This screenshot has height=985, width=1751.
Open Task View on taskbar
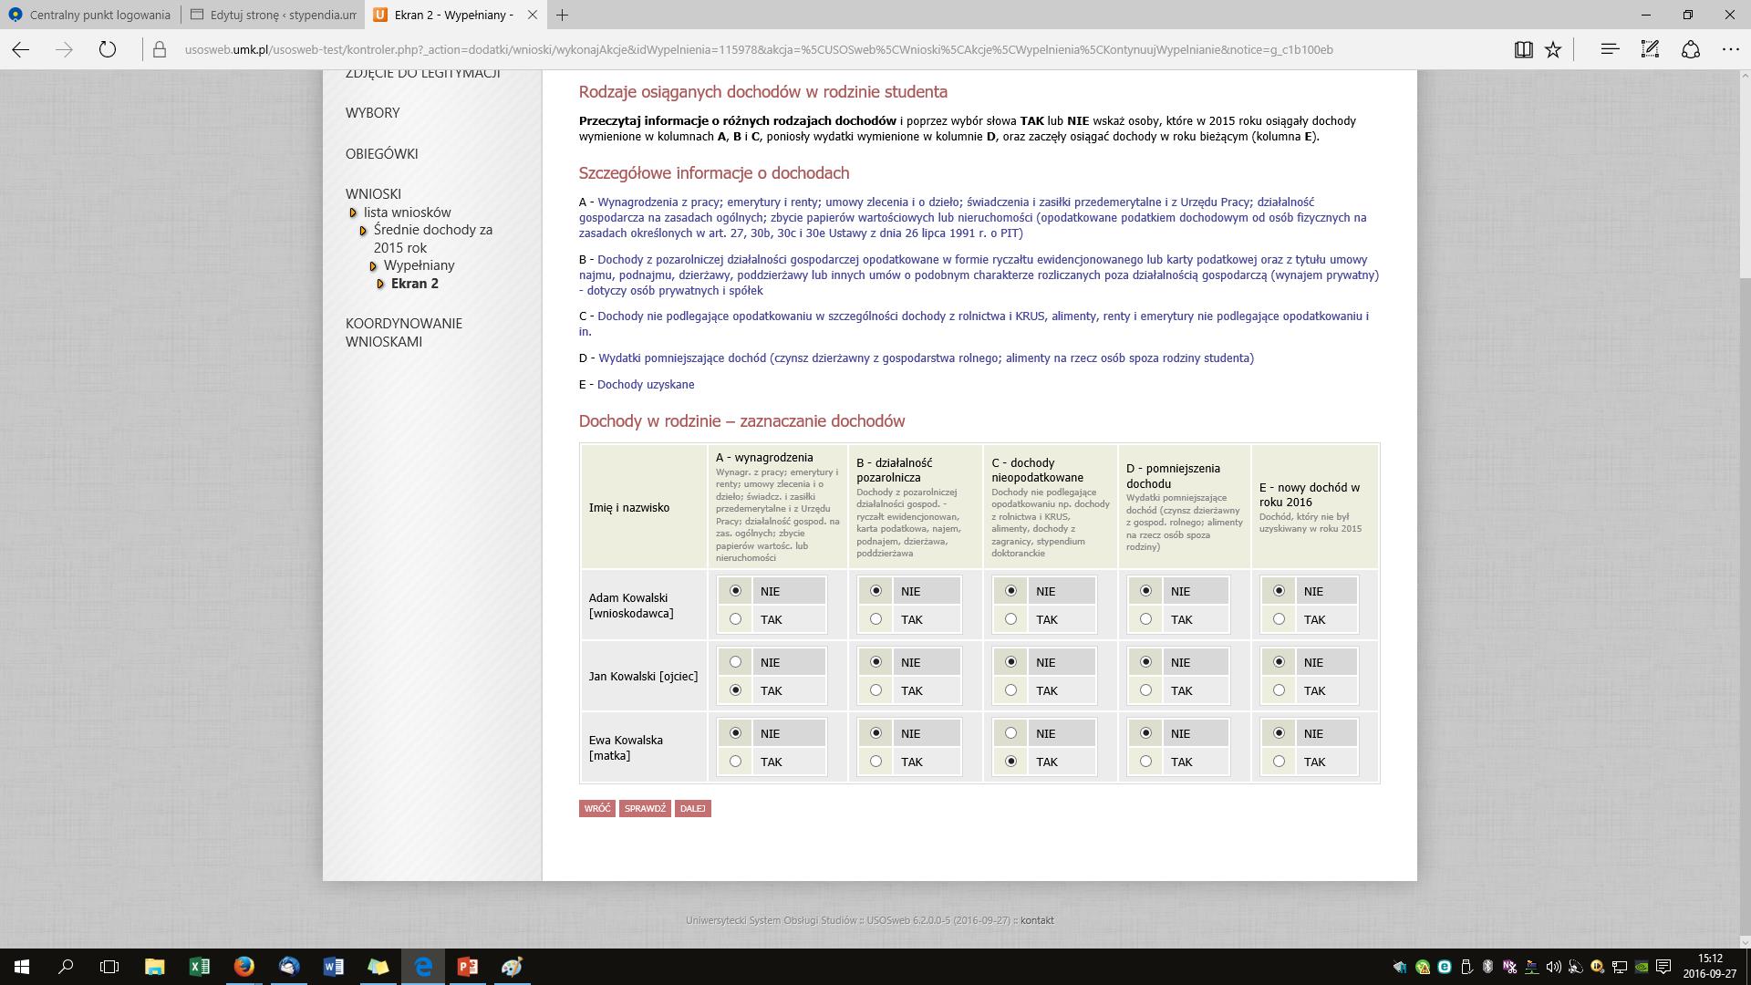click(109, 967)
